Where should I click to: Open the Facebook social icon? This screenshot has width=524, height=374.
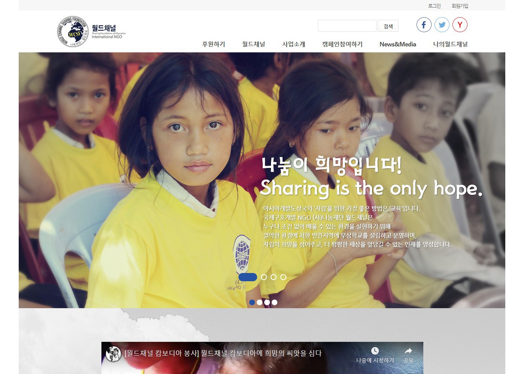[x=424, y=25]
